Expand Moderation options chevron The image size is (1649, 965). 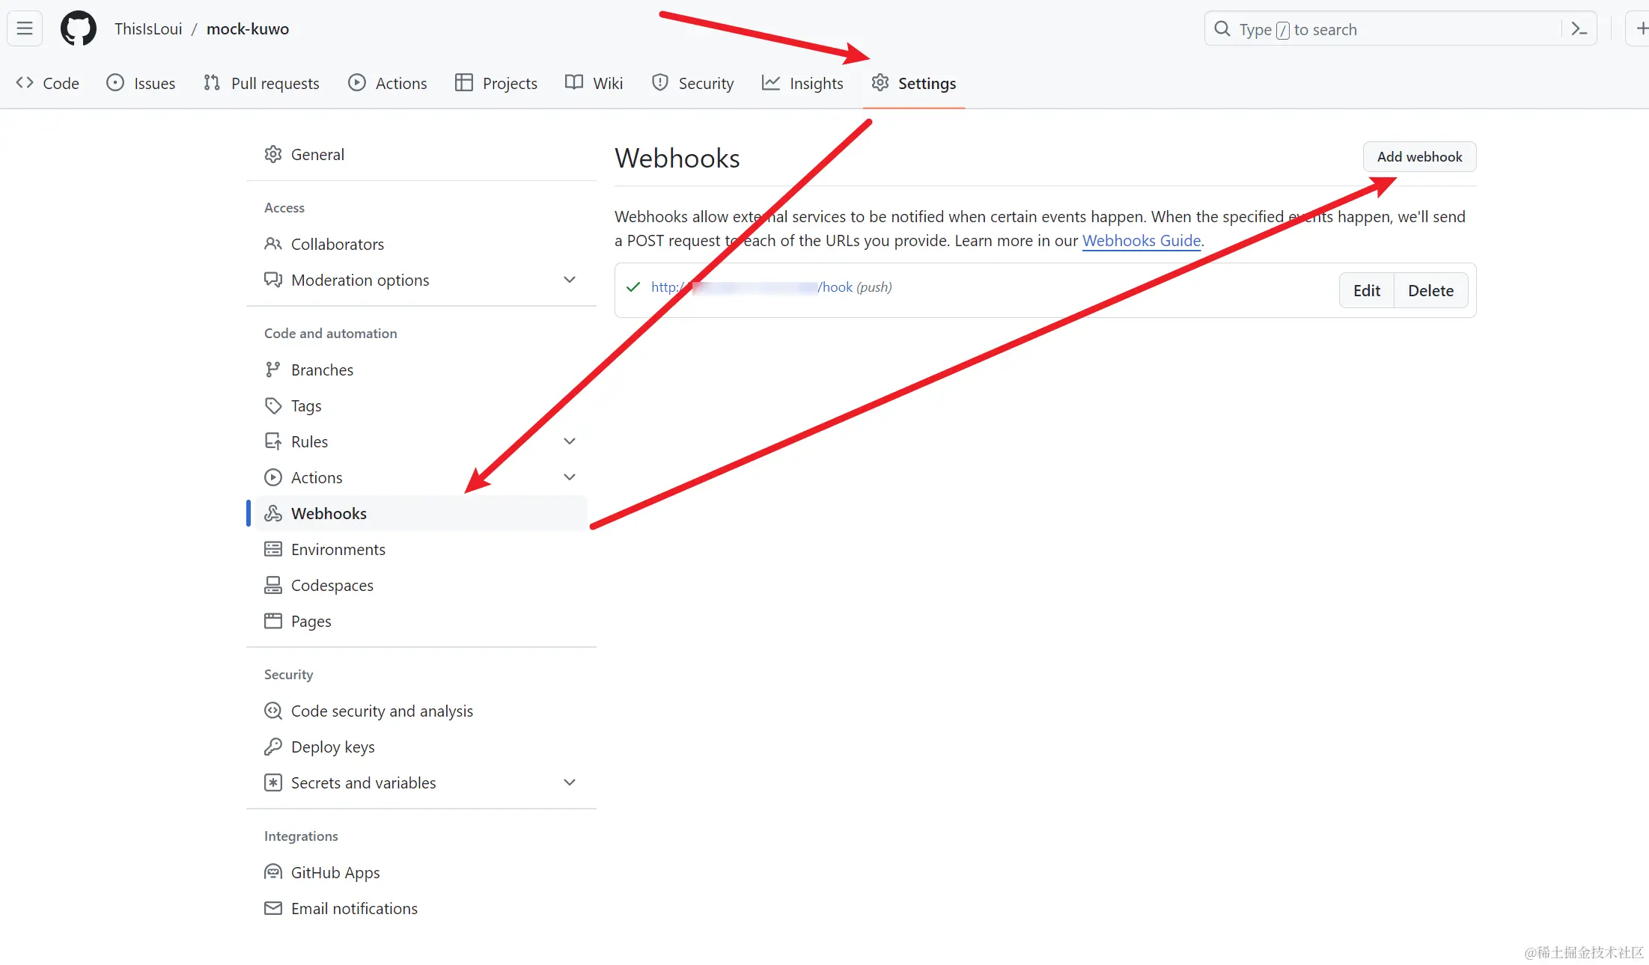tap(569, 280)
